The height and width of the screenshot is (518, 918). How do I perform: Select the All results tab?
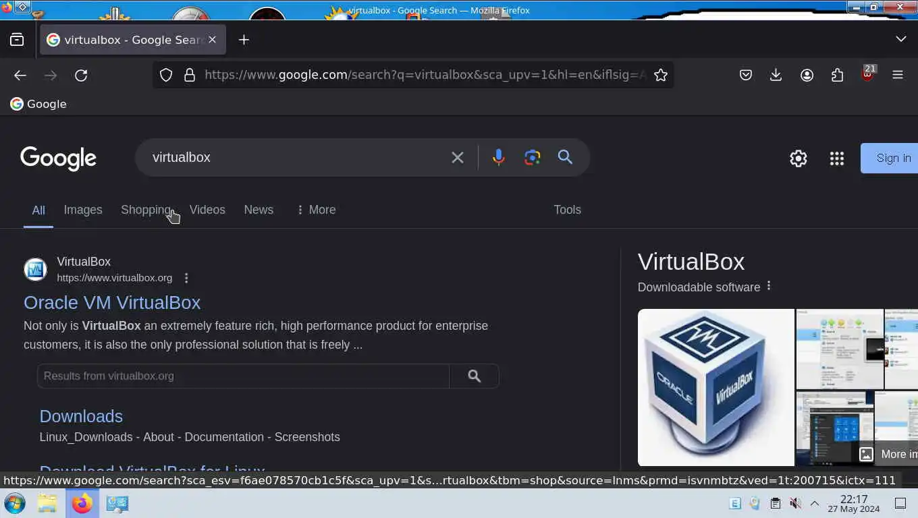pos(38,210)
